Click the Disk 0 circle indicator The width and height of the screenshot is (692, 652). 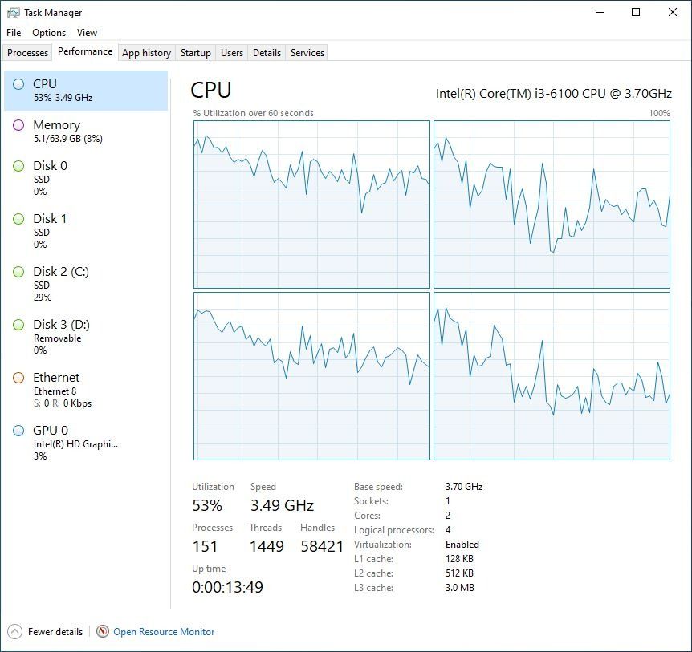pyautogui.click(x=18, y=166)
